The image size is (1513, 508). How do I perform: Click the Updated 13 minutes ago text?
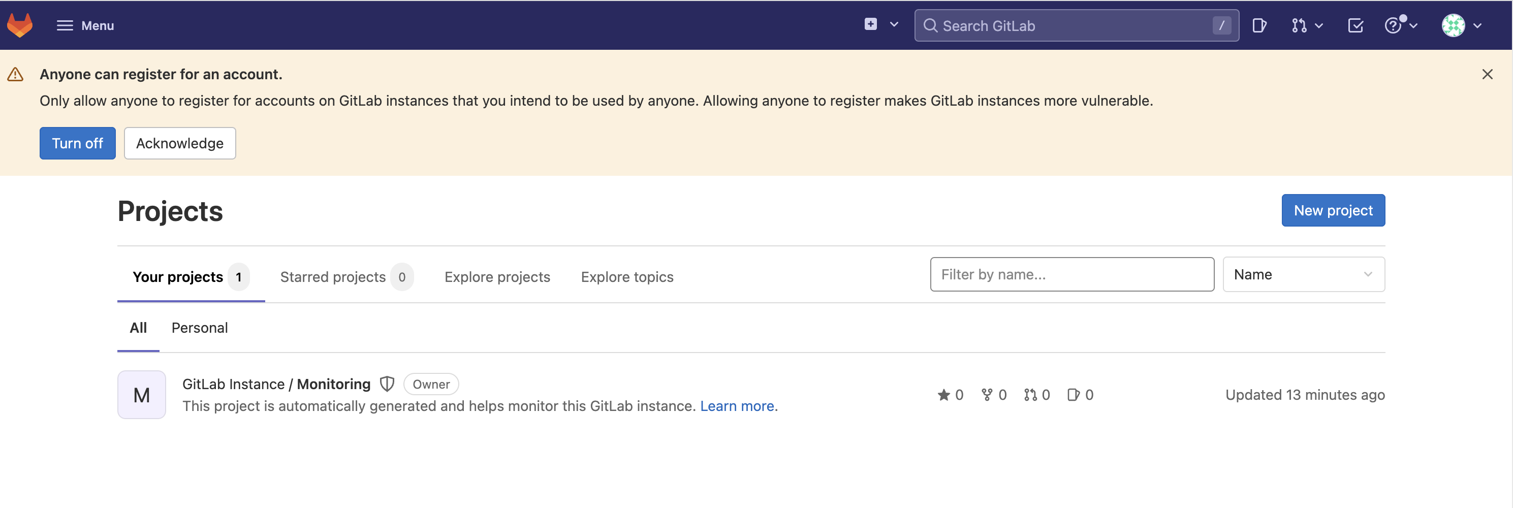tap(1305, 395)
